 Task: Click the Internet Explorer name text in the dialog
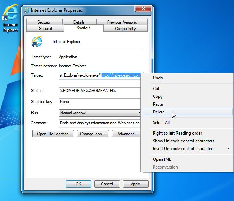pyautogui.click(x=67, y=42)
